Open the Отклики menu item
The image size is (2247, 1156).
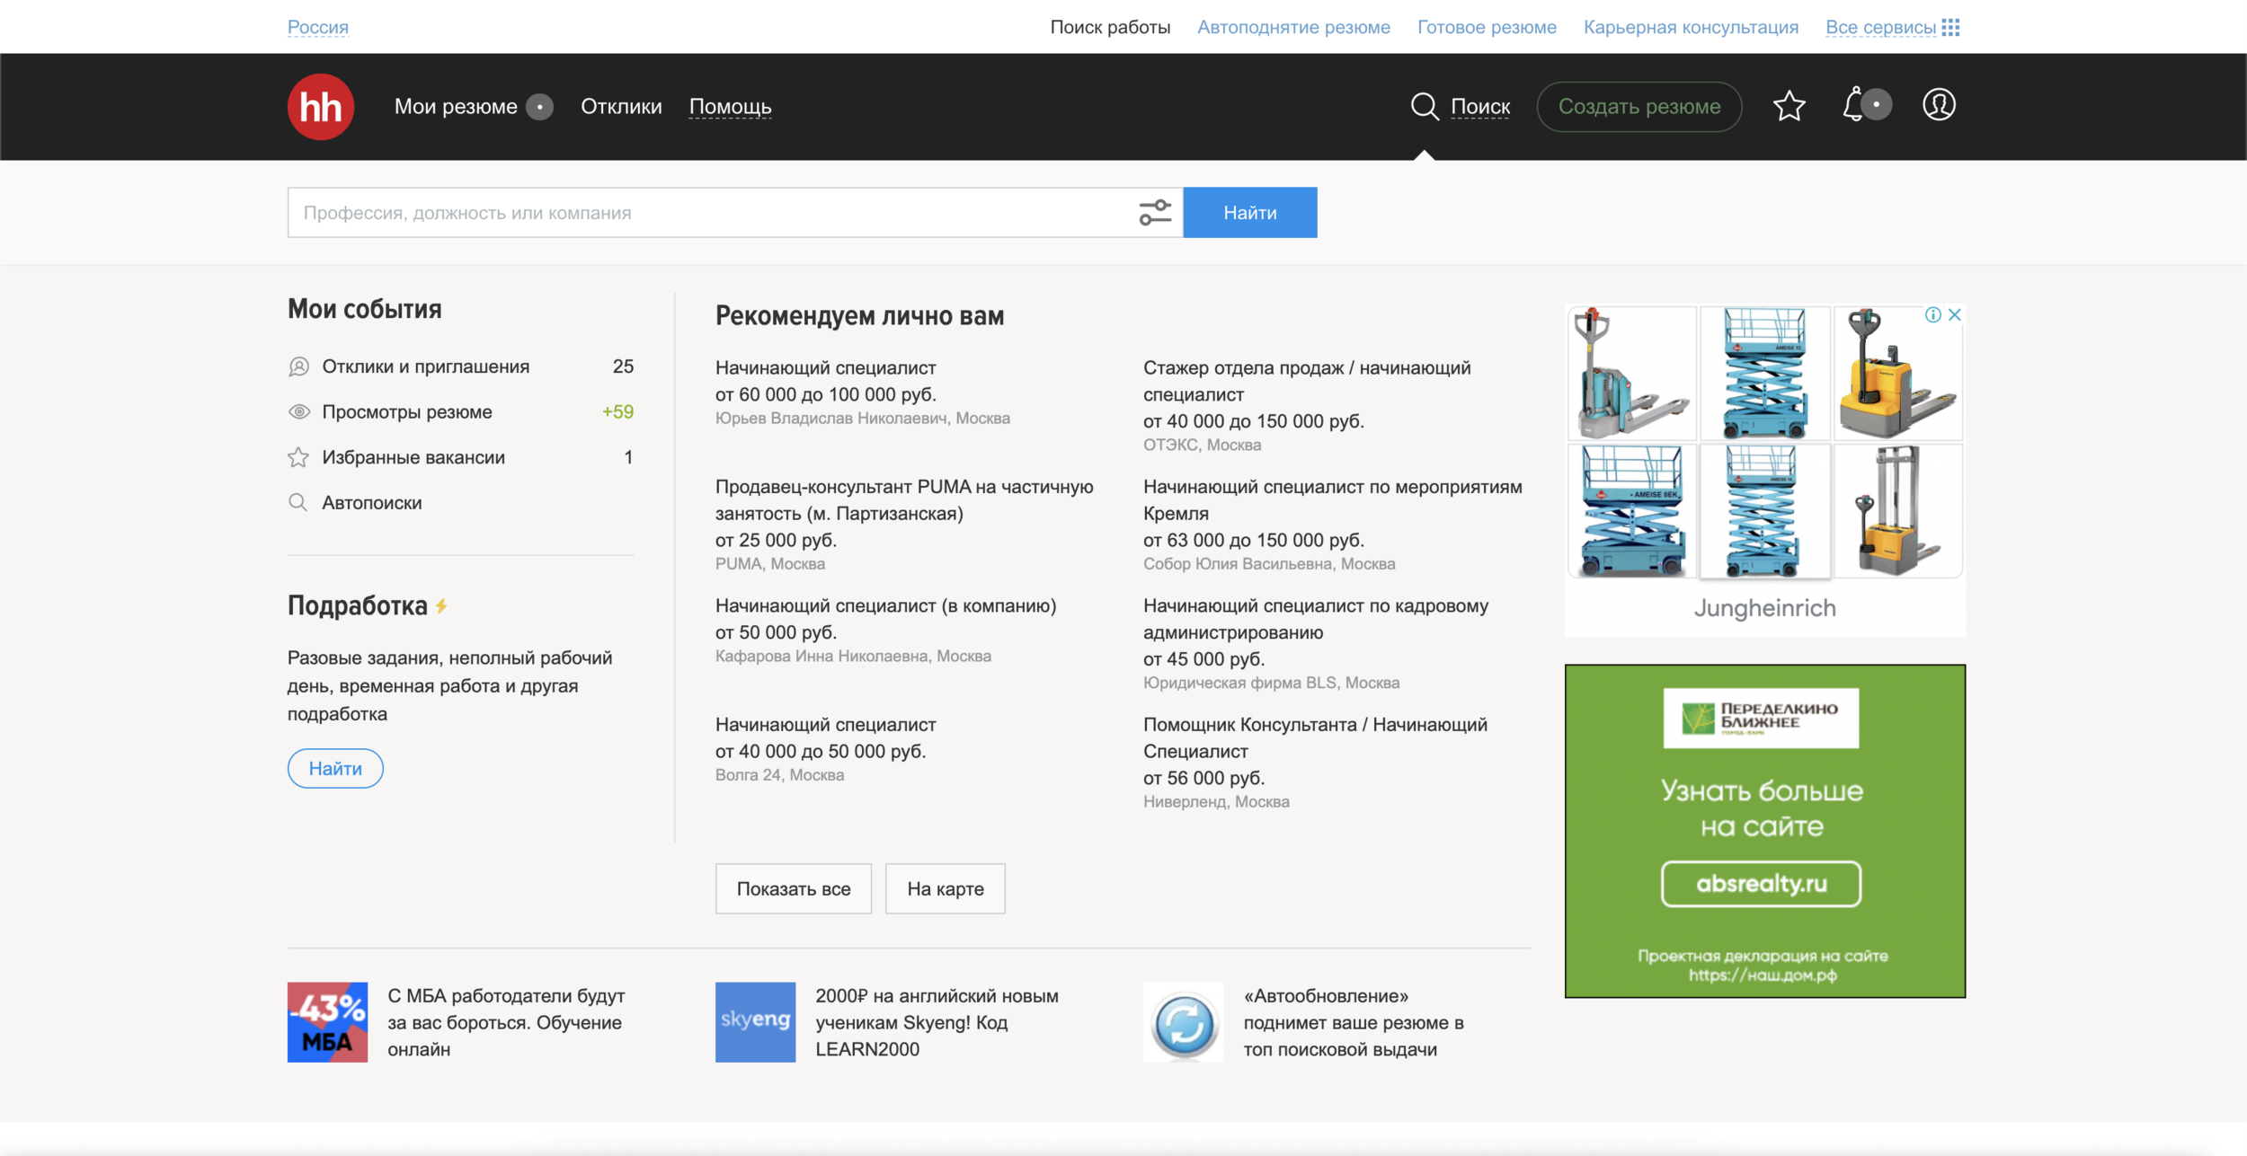(621, 106)
